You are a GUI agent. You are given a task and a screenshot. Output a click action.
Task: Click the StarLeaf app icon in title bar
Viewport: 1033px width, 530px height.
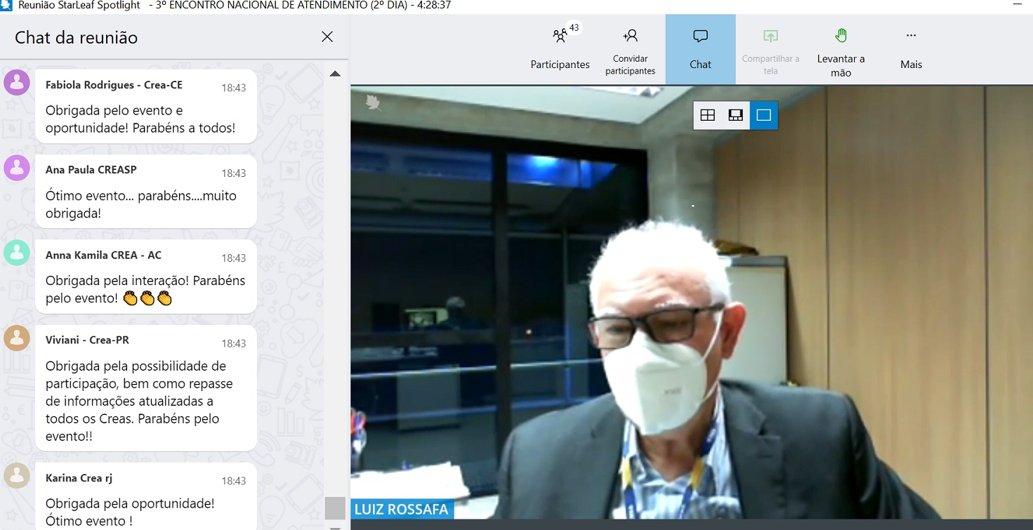pos(6,6)
